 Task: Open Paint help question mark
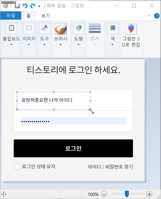157,16
